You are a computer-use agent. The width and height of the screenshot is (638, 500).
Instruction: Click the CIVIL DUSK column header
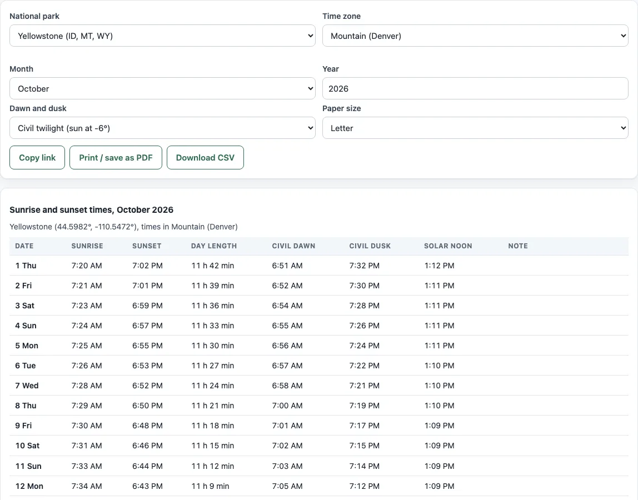tap(370, 246)
